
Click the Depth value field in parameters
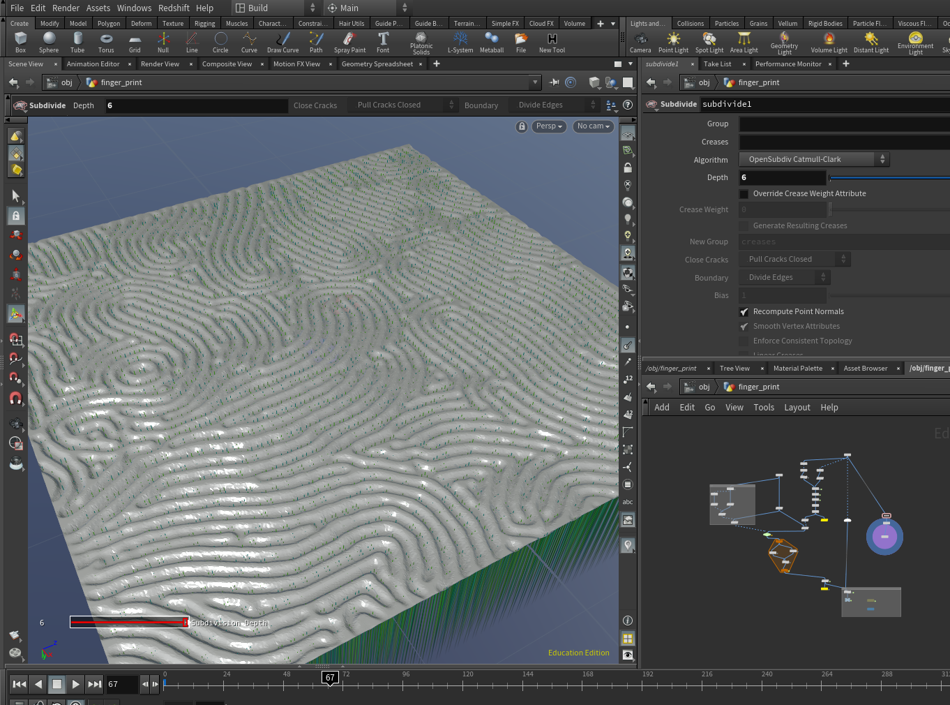coord(782,178)
